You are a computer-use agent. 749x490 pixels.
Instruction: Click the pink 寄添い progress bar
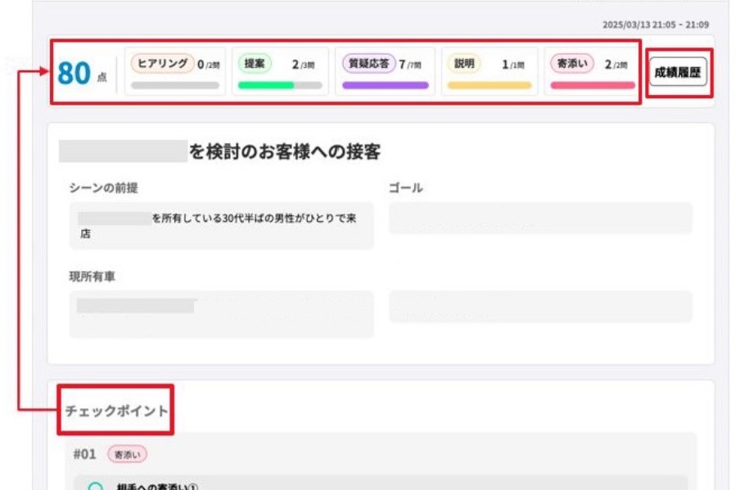click(x=593, y=85)
